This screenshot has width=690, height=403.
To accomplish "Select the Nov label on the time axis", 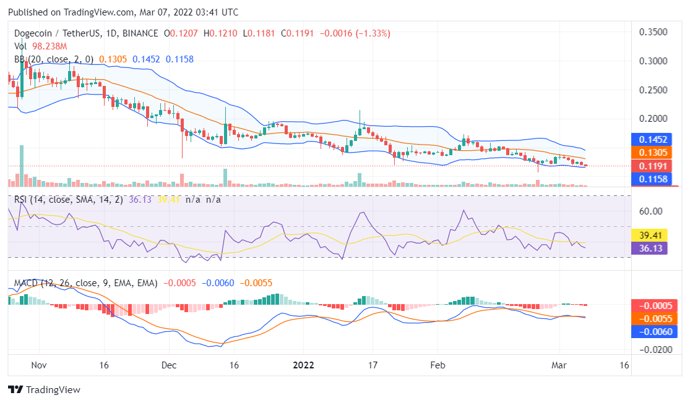I will pos(39,365).
